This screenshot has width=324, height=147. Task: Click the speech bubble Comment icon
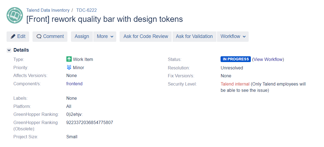click(39, 37)
